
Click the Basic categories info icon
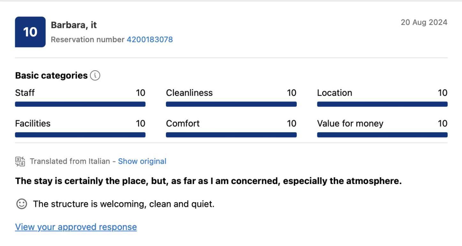[95, 76]
